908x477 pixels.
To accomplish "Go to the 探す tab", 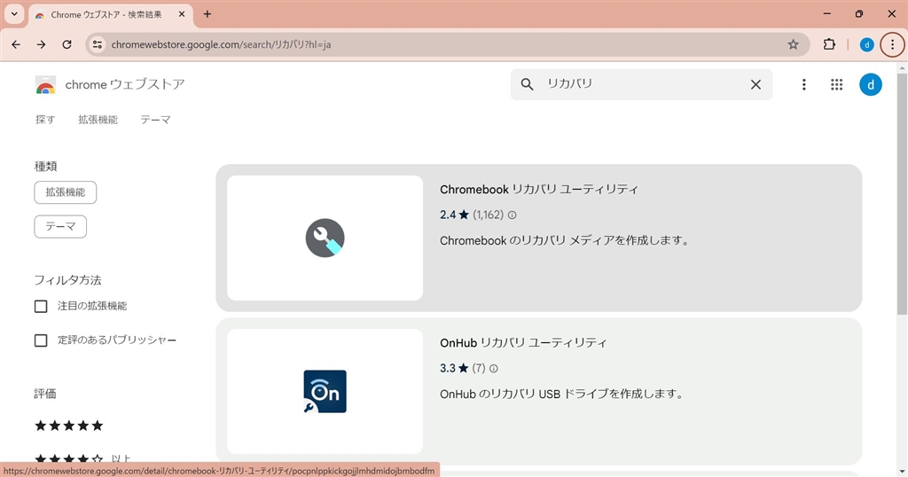I will point(45,120).
